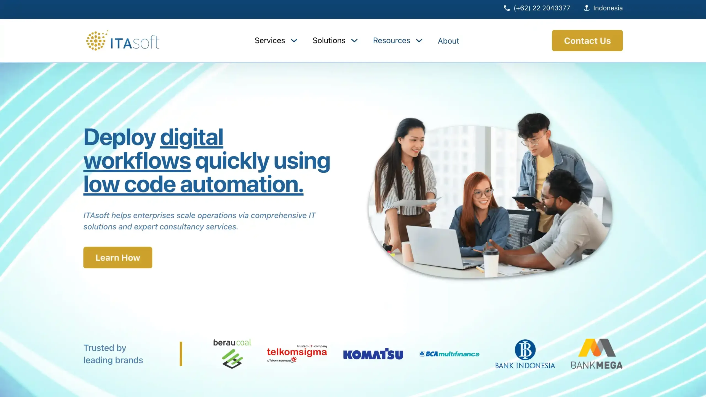Open the About page from the navigation
Viewport: 706px width, 397px height.
[x=448, y=41]
